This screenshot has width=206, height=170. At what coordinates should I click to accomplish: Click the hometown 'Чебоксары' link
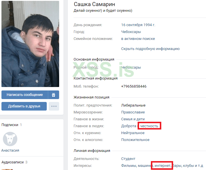pos(131,67)
